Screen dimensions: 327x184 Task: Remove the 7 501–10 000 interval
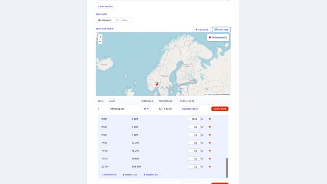(210, 143)
